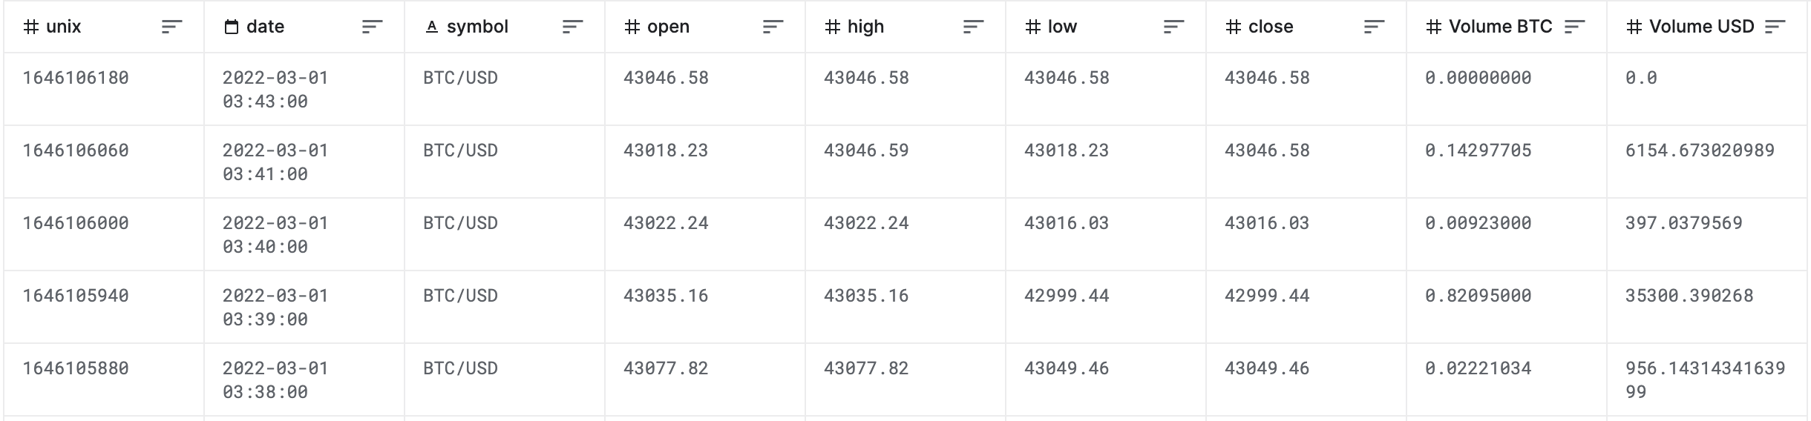Viewport: 1811px width, 421px height.
Task: Open sort menu for symbol column
Action: [x=572, y=27]
